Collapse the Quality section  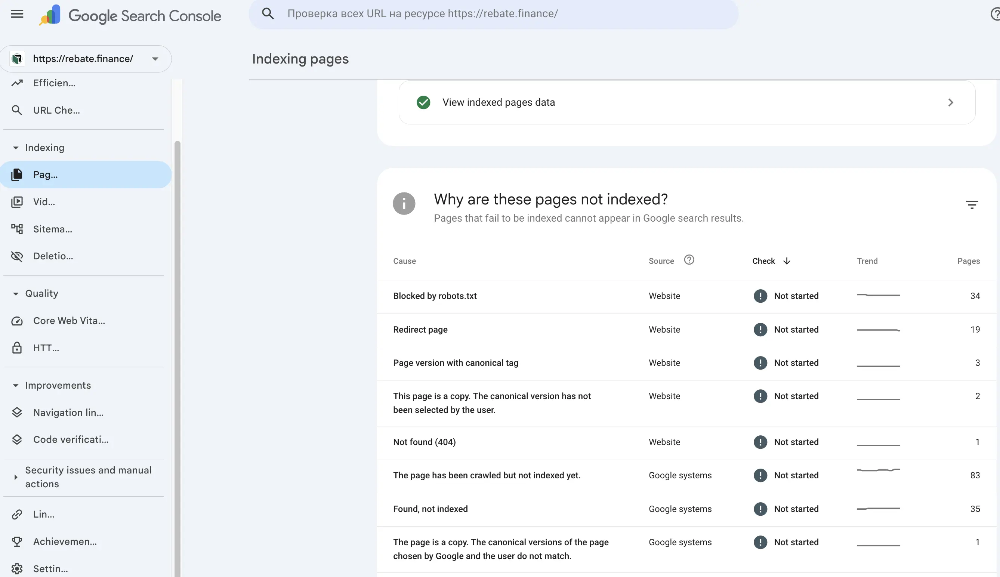click(x=15, y=293)
